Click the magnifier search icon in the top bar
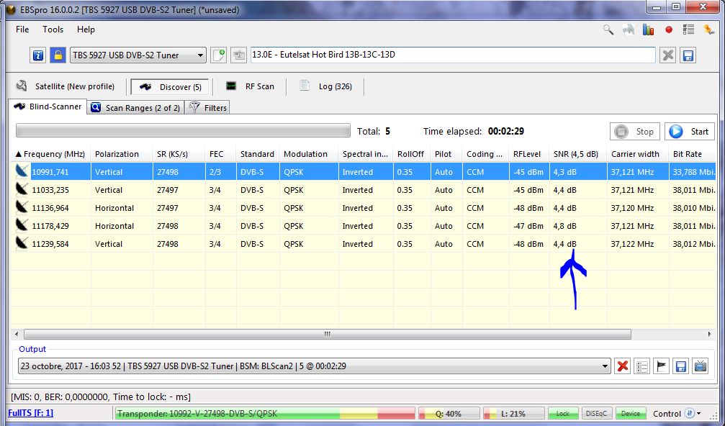Image resolution: width=725 pixels, height=426 pixels. [608, 30]
